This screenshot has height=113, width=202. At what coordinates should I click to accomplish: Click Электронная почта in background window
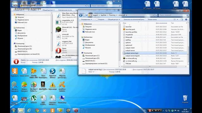pos(65,10)
